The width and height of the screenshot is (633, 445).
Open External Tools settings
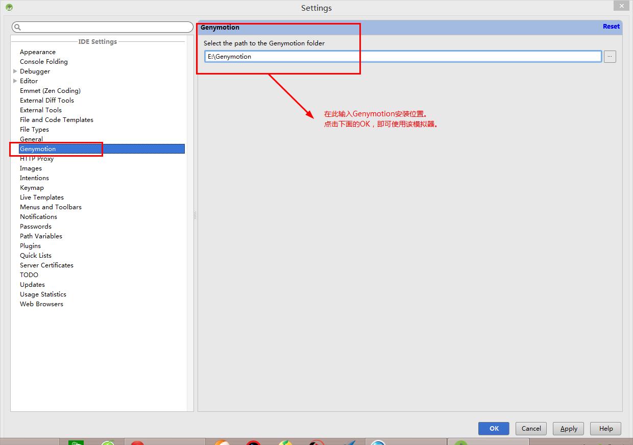(x=41, y=110)
